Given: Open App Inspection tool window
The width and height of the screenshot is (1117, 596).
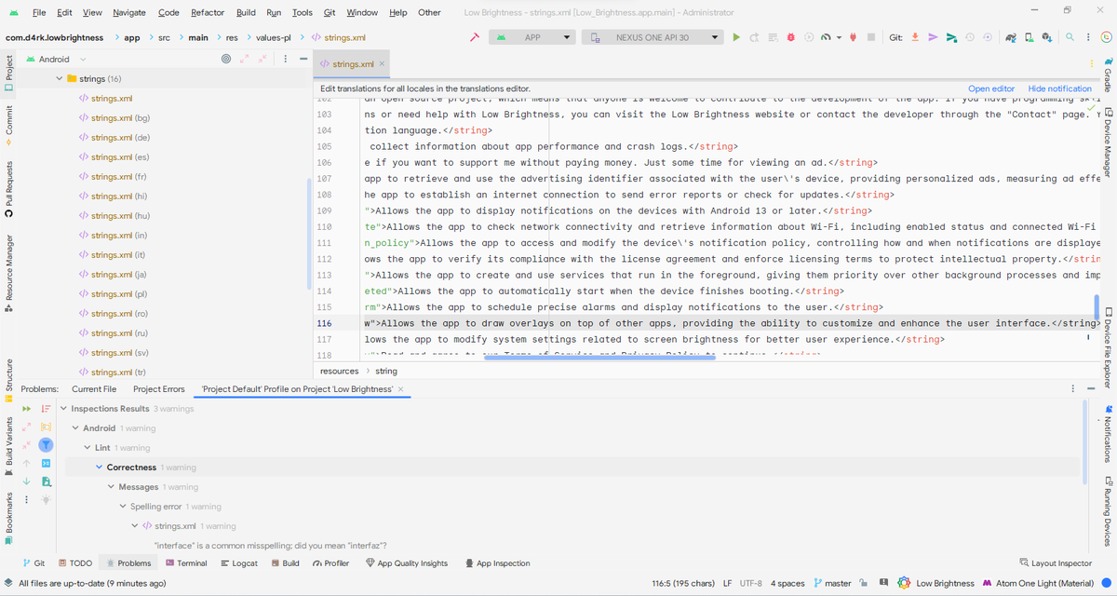Looking at the screenshot, I should click(x=497, y=563).
